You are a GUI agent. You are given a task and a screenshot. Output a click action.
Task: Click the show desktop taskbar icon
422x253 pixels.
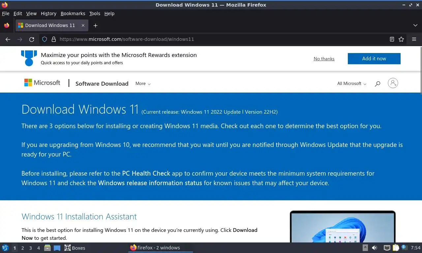pyautogui.click(x=57, y=248)
